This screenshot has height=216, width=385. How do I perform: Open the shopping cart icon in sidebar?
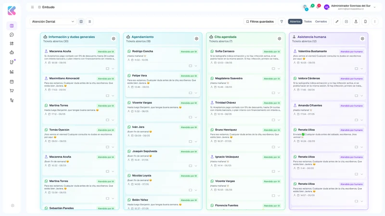12,91
